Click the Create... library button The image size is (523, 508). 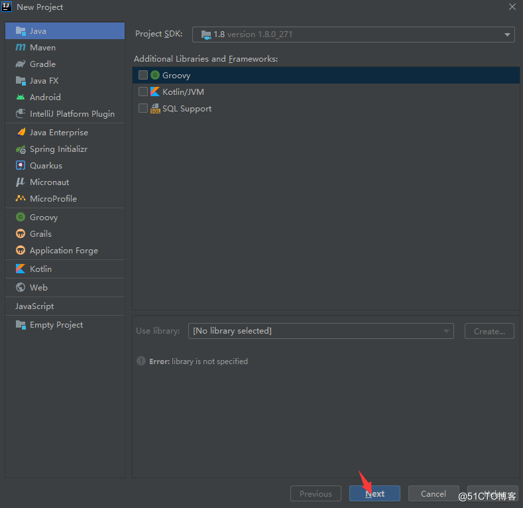click(x=489, y=331)
